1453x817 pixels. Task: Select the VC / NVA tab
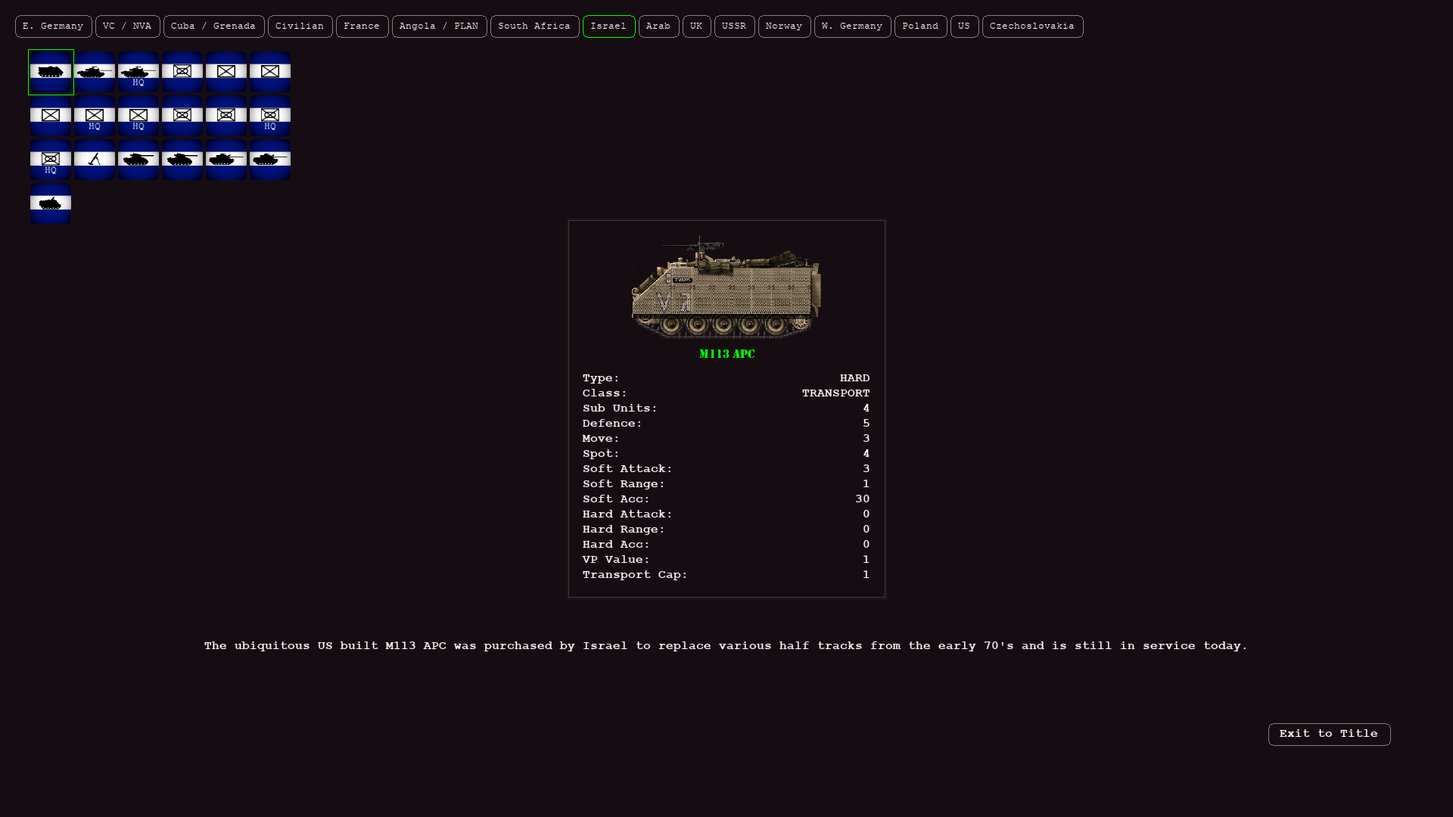(x=127, y=26)
